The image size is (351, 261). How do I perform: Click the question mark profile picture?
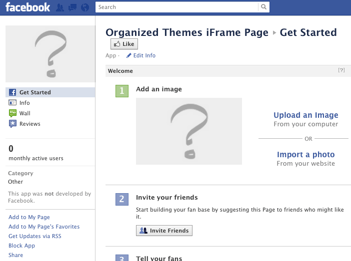coord(49,54)
